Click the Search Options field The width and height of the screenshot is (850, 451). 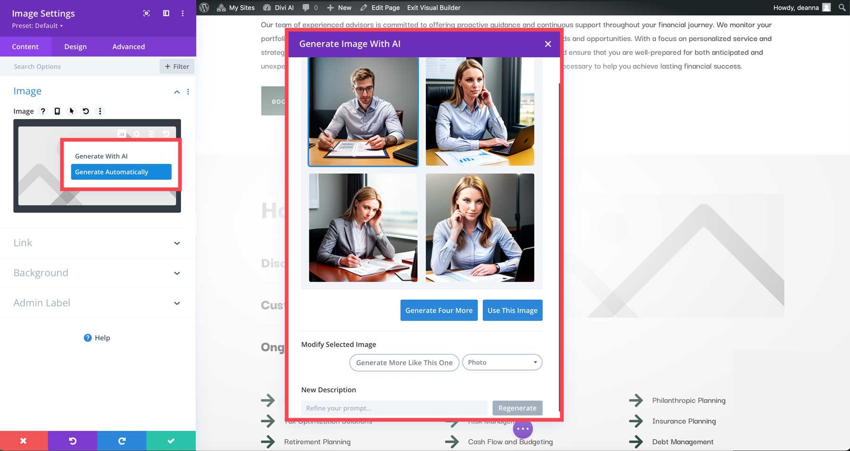80,67
